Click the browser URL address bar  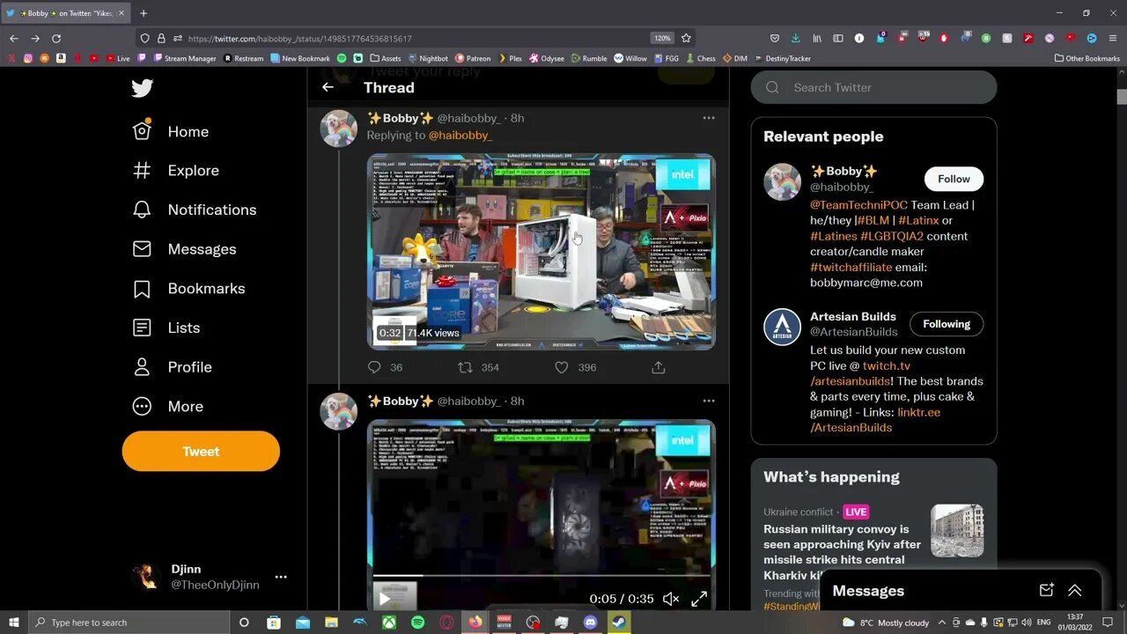[x=414, y=39]
